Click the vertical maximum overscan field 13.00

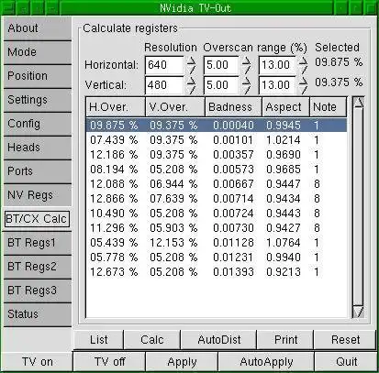[277, 85]
